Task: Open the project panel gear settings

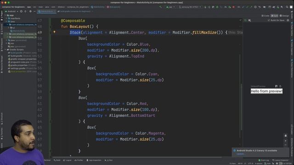Action: [x=30, y=11]
